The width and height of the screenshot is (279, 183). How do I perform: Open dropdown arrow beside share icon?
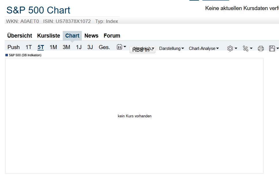point(251,48)
